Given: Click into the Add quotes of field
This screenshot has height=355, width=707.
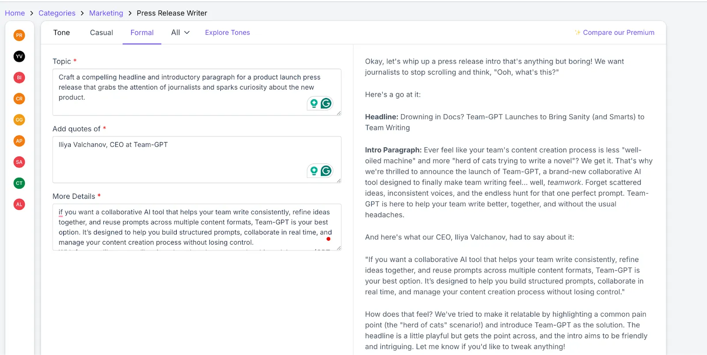Looking at the screenshot, I should pos(197,160).
